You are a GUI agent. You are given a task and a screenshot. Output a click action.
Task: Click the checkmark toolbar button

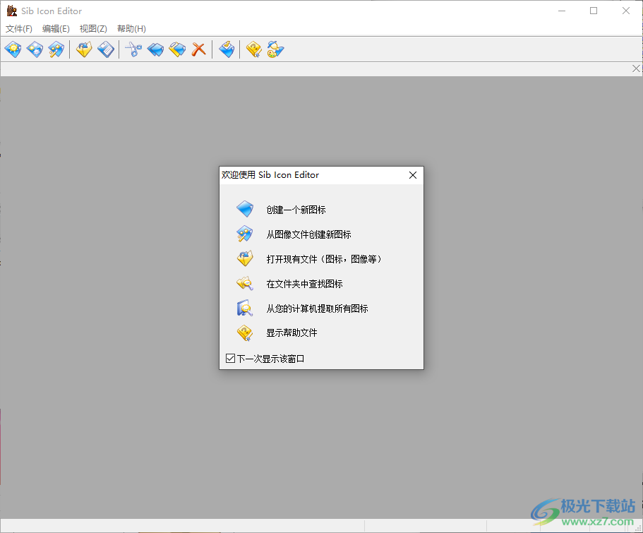[x=227, y=49]
